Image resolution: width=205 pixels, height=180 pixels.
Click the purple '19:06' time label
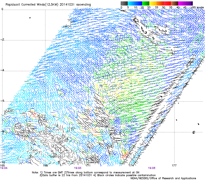pyautogui.click(x=152, y=168)
